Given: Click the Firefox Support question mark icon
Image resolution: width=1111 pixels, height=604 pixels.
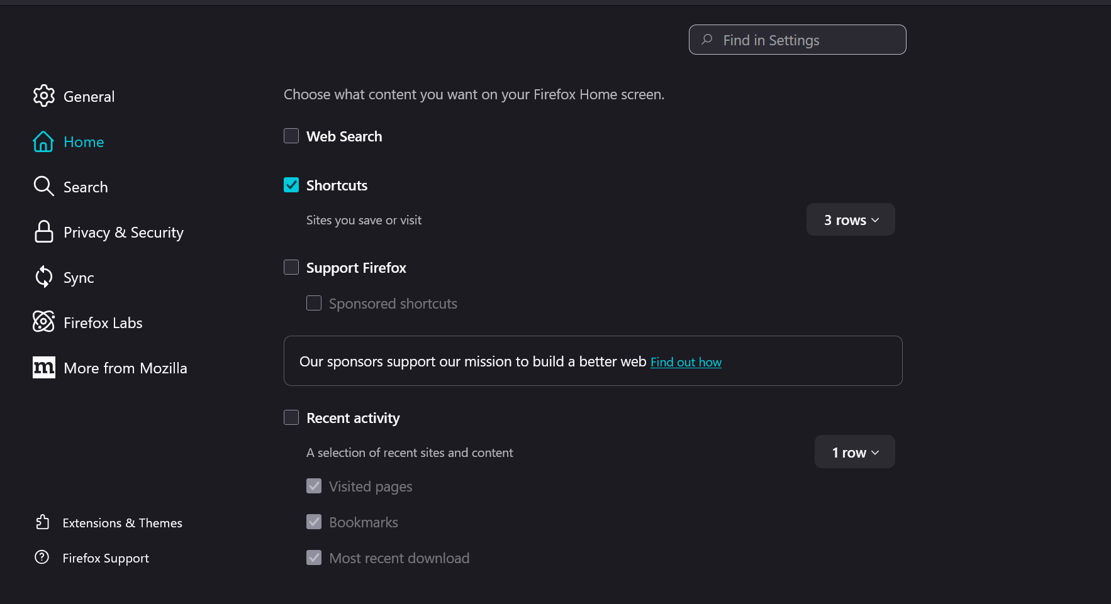Looking at the screenshot, I should coord(42,557).
